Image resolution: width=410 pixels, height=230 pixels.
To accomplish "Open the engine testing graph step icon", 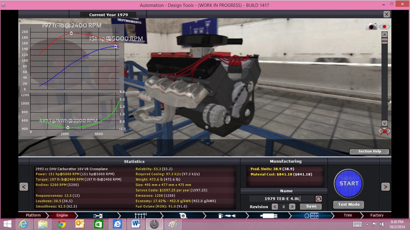I will [x=311, y=215].
